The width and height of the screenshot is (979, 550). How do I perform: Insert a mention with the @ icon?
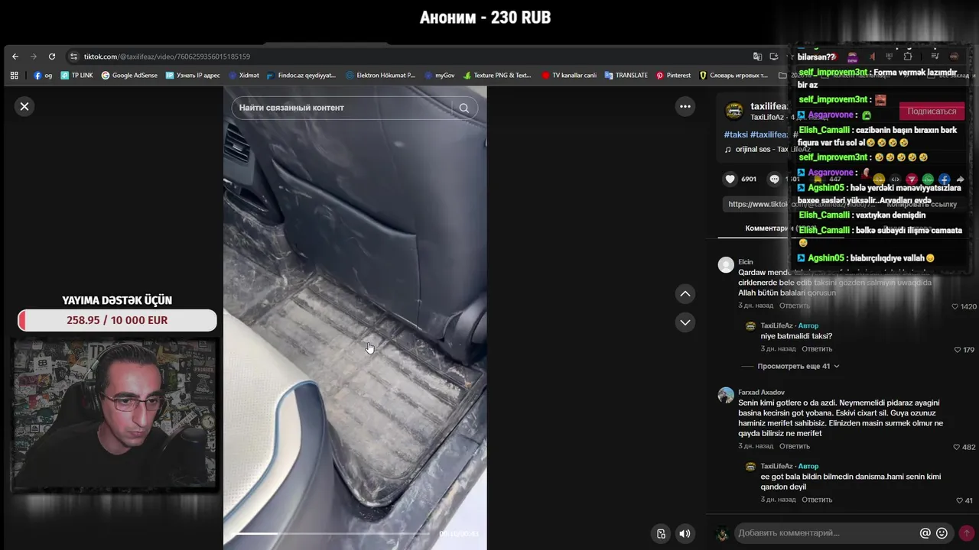pos(925,533)
